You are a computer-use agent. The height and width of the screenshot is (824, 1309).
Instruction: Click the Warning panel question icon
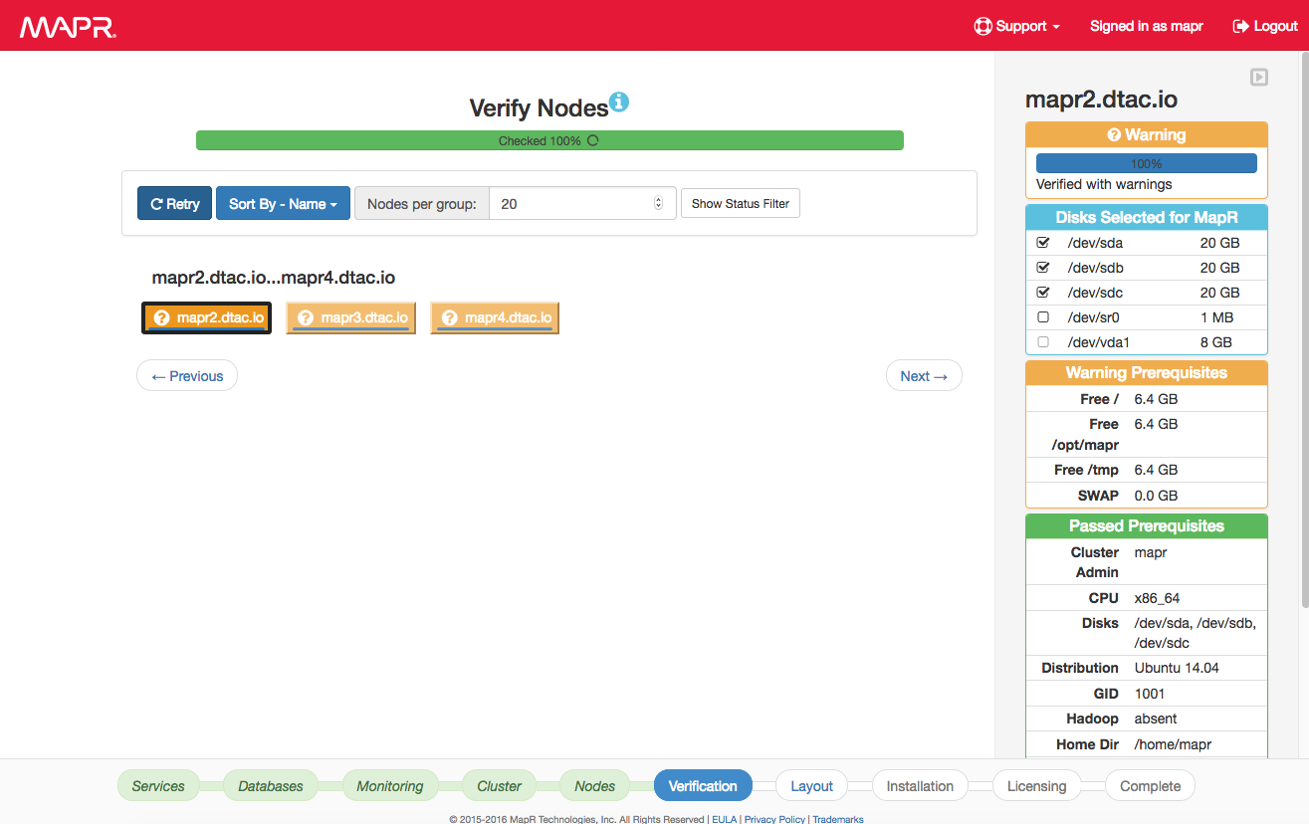point(1114,134)
